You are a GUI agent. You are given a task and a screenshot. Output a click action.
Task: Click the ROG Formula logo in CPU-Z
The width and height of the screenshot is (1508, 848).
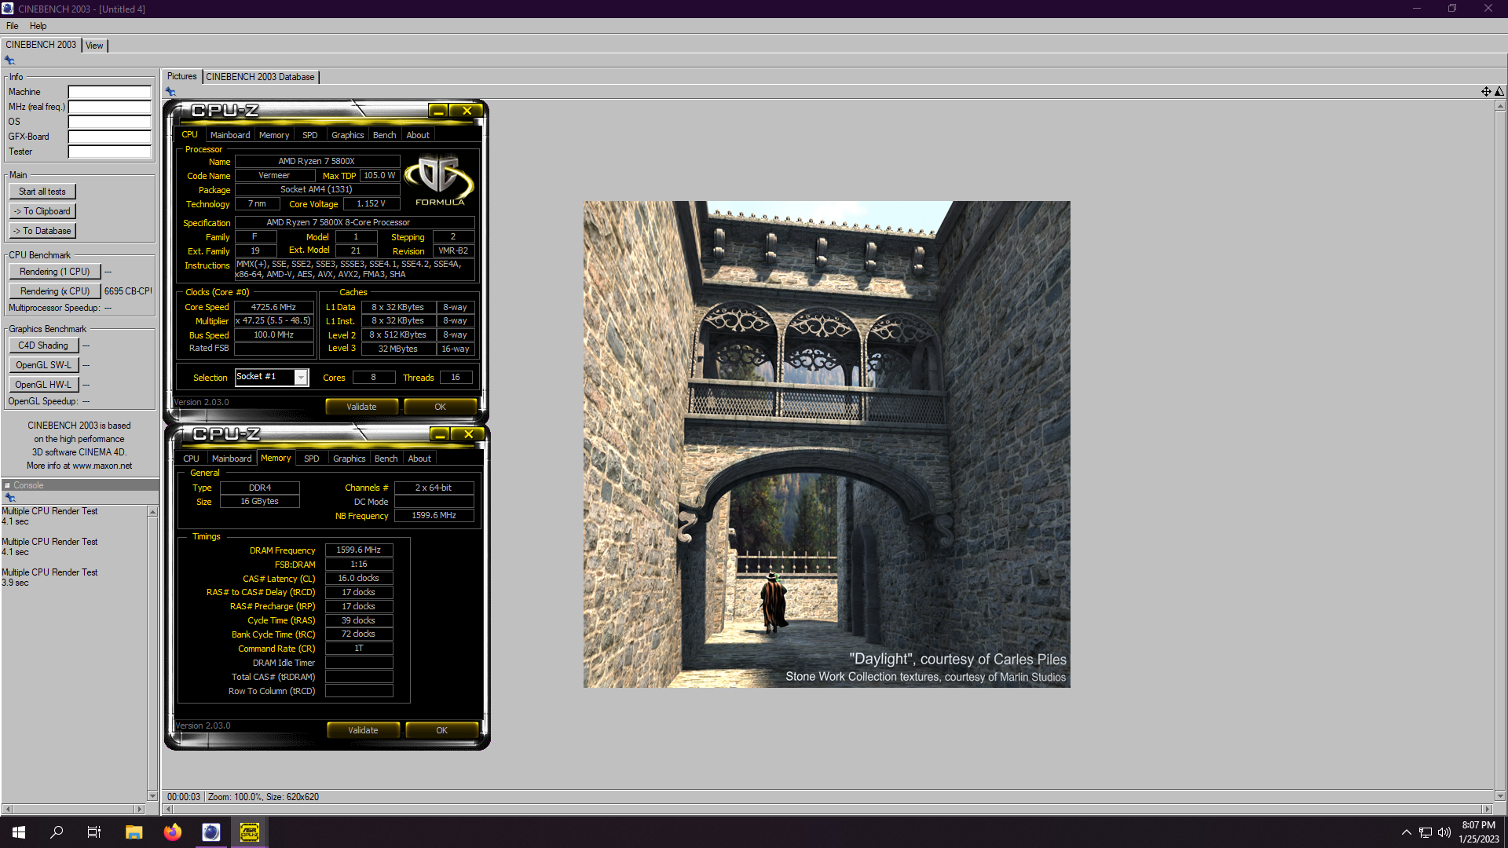click(x=440, y=180)
